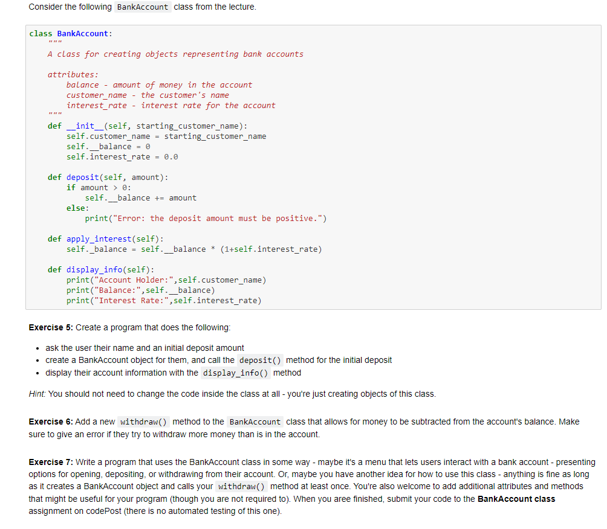Click the Hint paragraph text
Image resolution: width=607 pixels, height=529 pixels.
[x=232, y=394]
